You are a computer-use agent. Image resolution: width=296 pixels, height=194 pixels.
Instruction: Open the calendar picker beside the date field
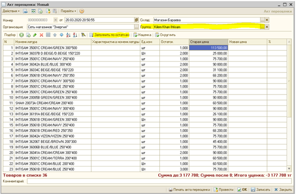coord(137,20)
